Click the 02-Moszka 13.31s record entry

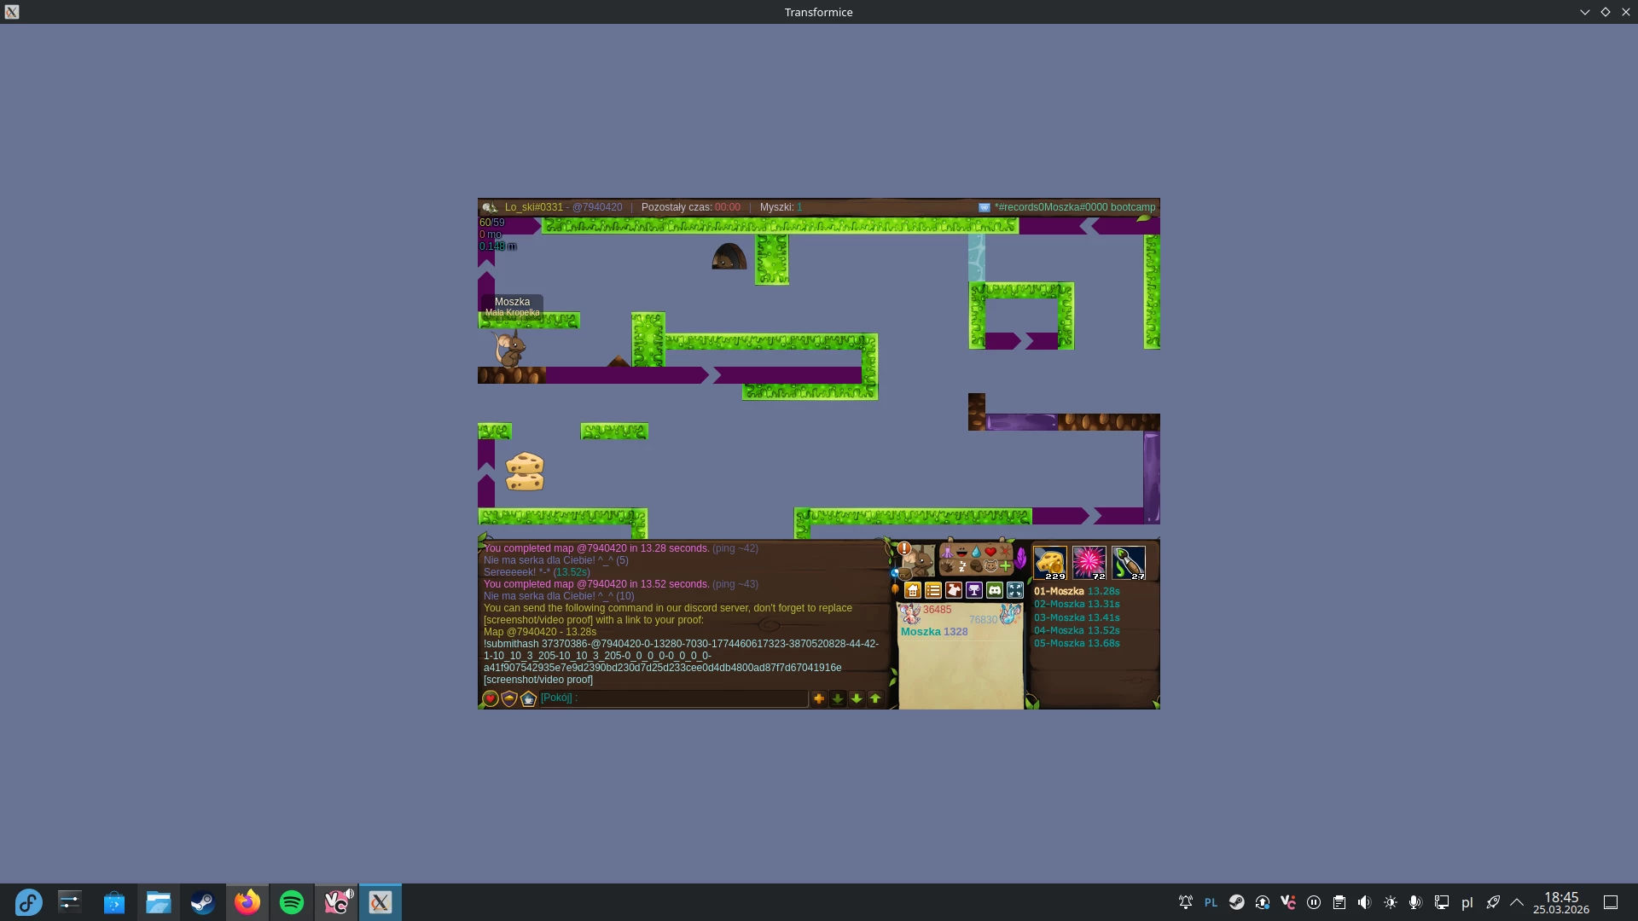1077,604
